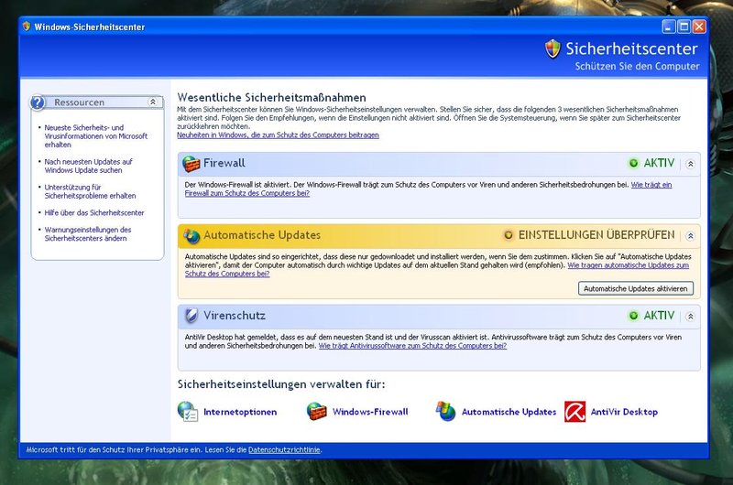Screen dimensions: 733x485
Task: Open the Datenschutzrichtlinie link in footer
Action: 284,450
